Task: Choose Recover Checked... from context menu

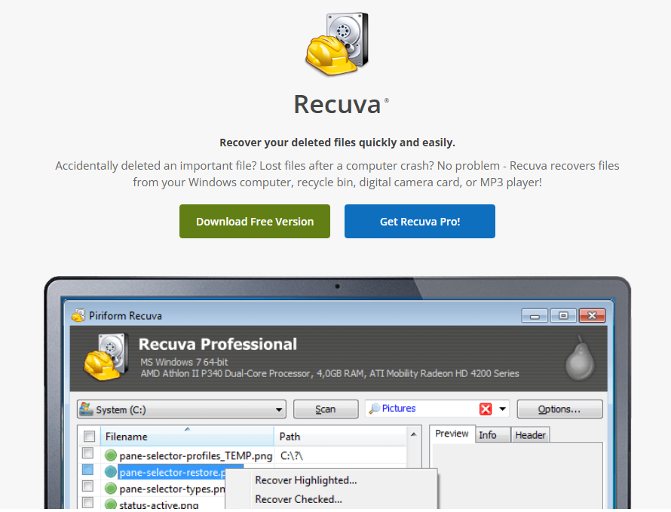Action: [299, 499]
